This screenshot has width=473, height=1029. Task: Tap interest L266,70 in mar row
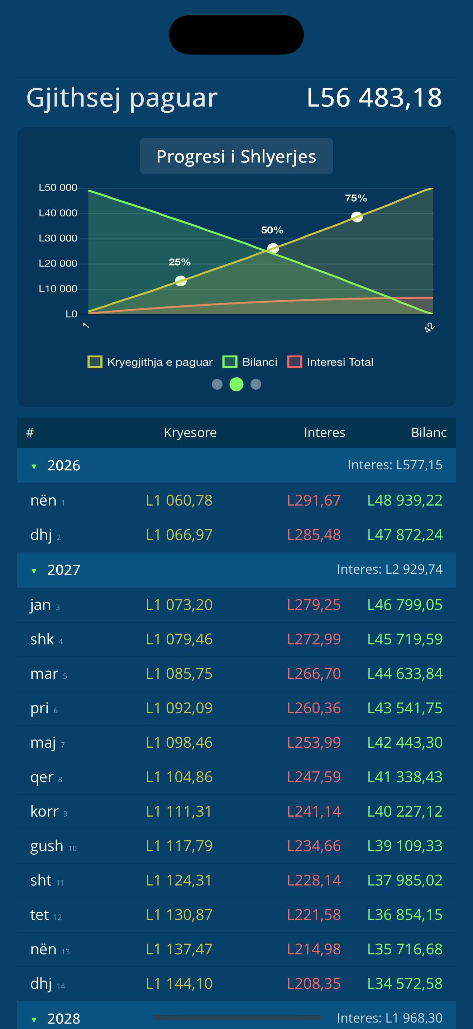[x=314, y=673]
